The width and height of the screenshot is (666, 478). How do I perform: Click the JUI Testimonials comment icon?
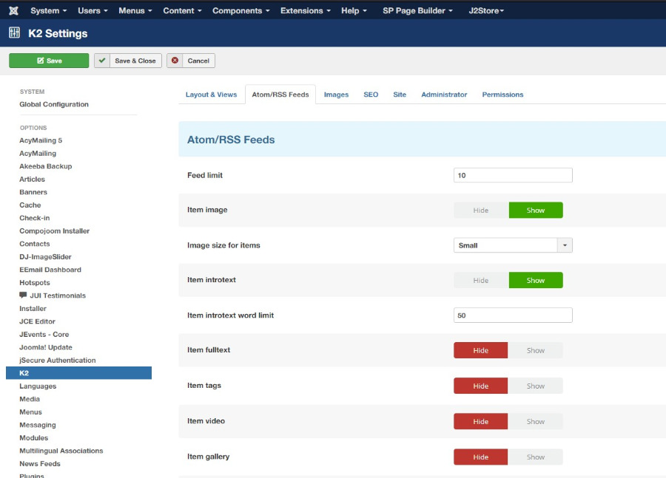click(23, 296)
